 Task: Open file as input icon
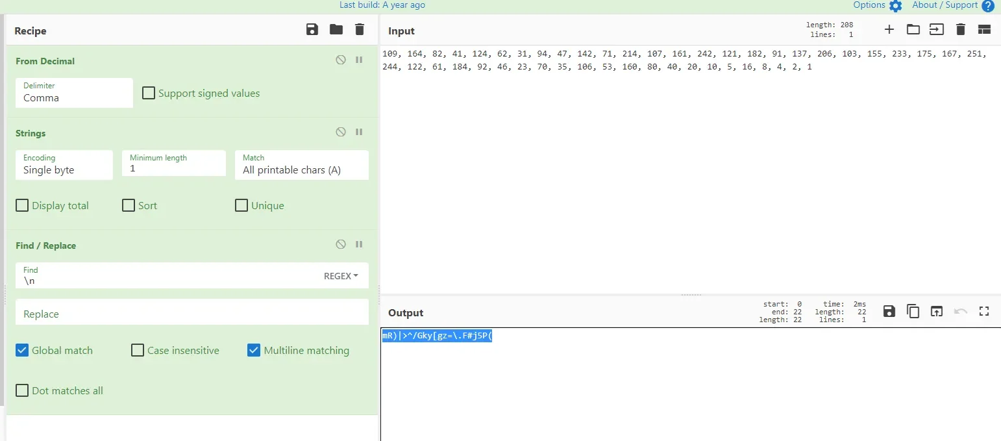[x=913, y=29]
